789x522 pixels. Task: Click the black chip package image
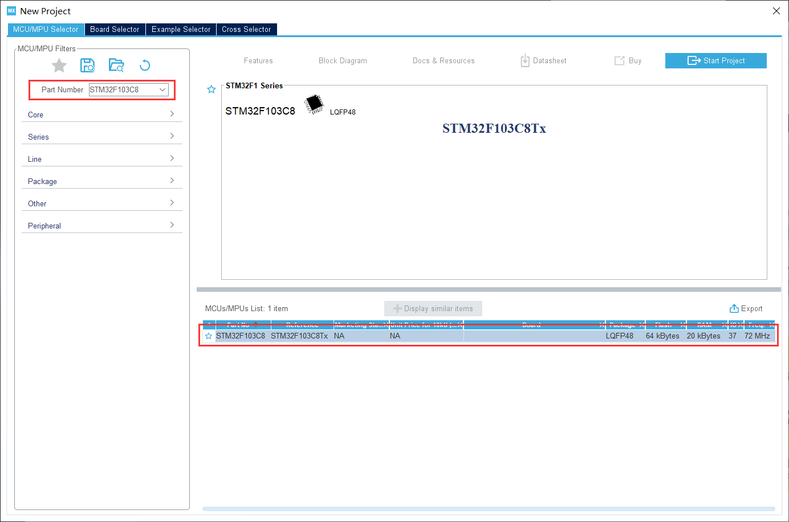(314, 104)
